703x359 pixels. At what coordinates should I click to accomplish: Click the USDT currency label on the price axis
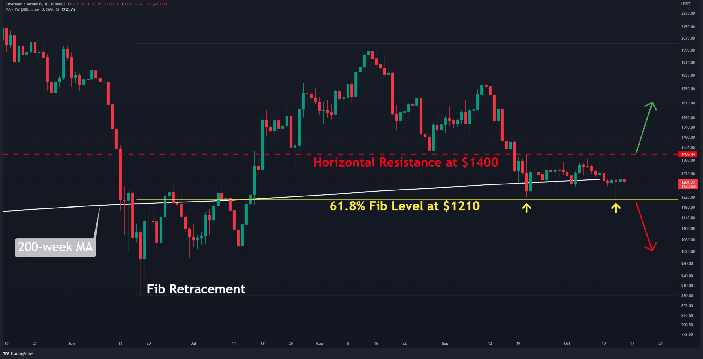(x=686, y=4)
